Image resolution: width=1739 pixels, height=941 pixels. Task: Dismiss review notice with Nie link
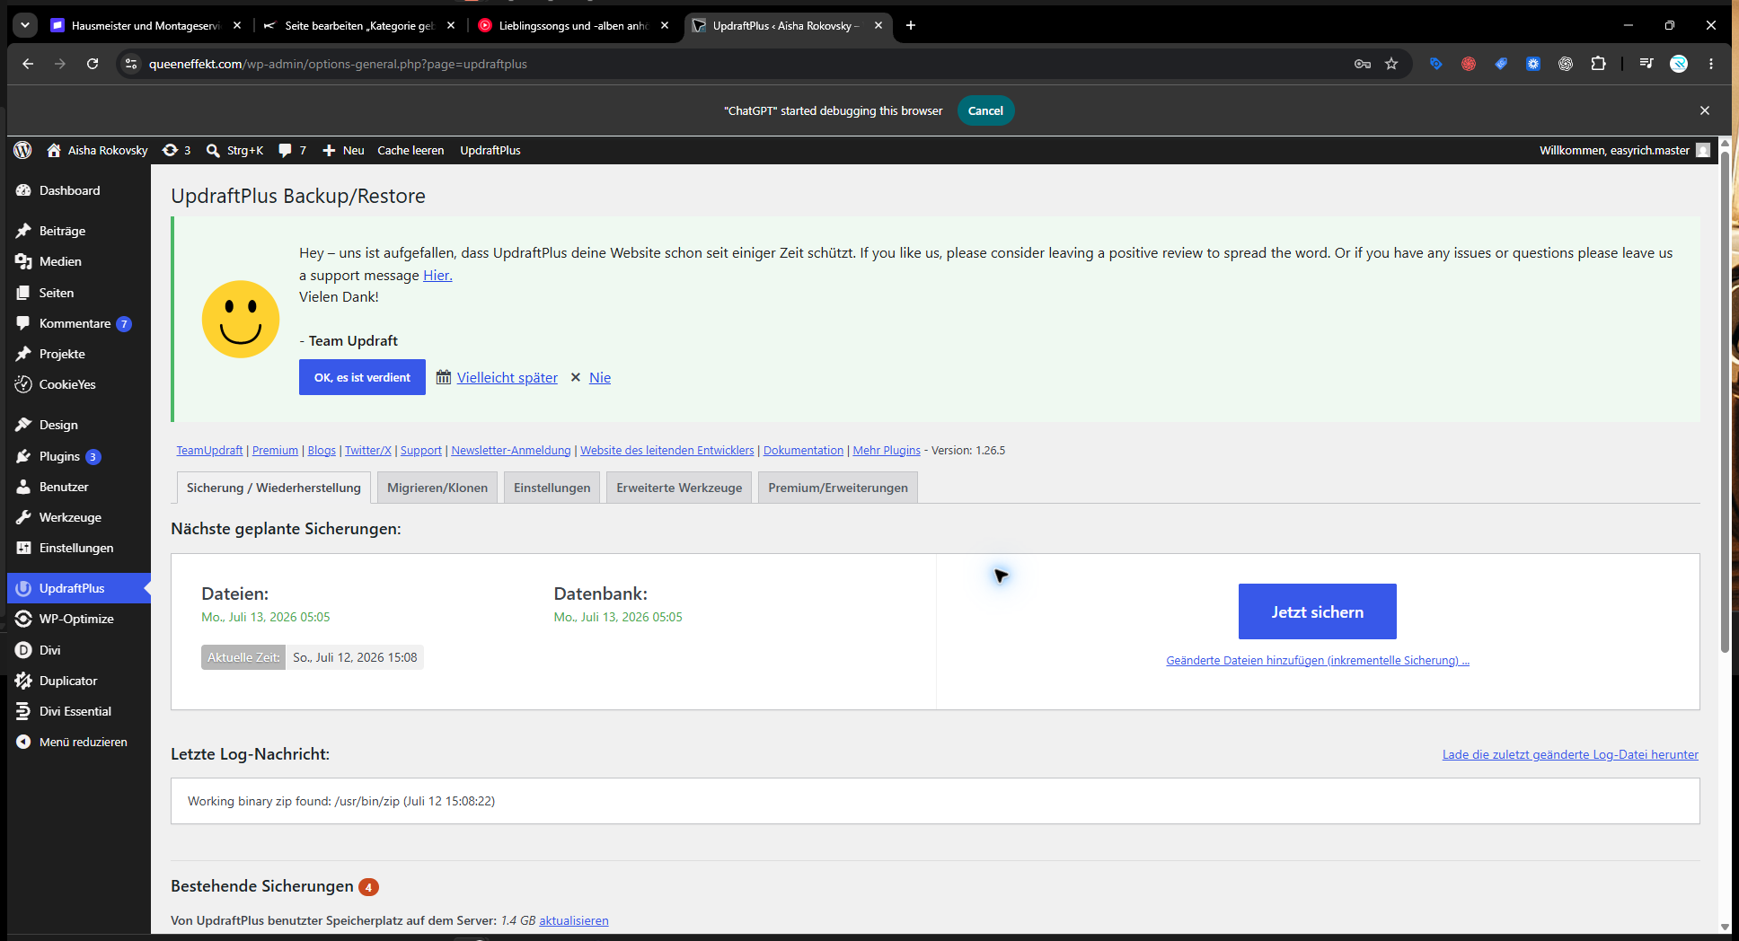(x=600, y=378)
